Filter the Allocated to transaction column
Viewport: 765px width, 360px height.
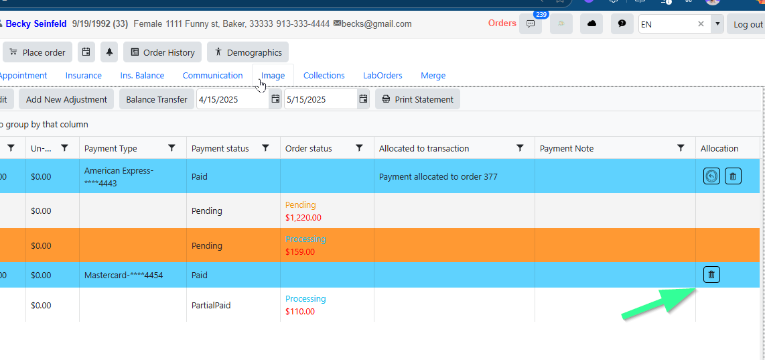pyautogui.click(x=520, y=148)
